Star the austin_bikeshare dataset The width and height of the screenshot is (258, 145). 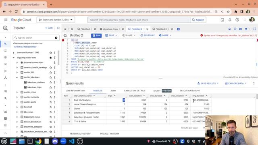click(50, 77)
